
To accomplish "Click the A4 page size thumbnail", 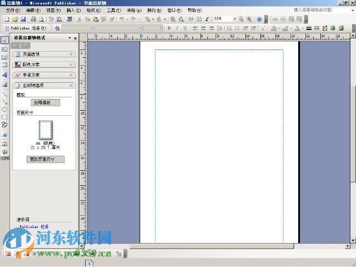I will pyautogui.click(x=46, y=130).
